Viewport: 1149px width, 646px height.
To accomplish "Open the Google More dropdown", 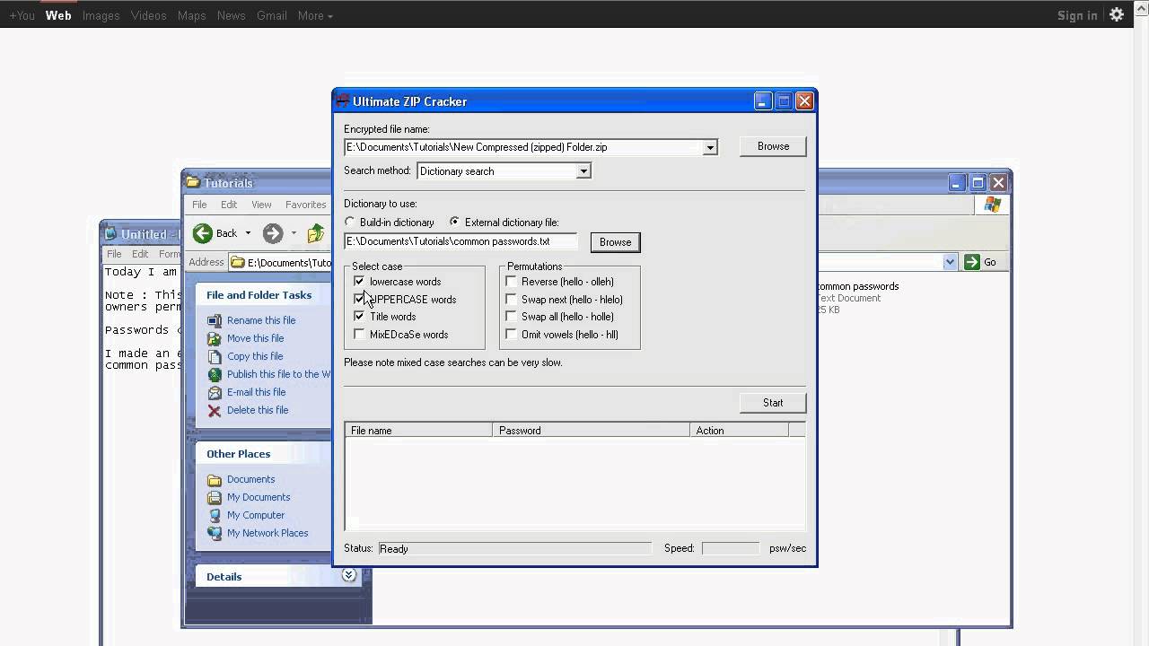I will point(315,15).
